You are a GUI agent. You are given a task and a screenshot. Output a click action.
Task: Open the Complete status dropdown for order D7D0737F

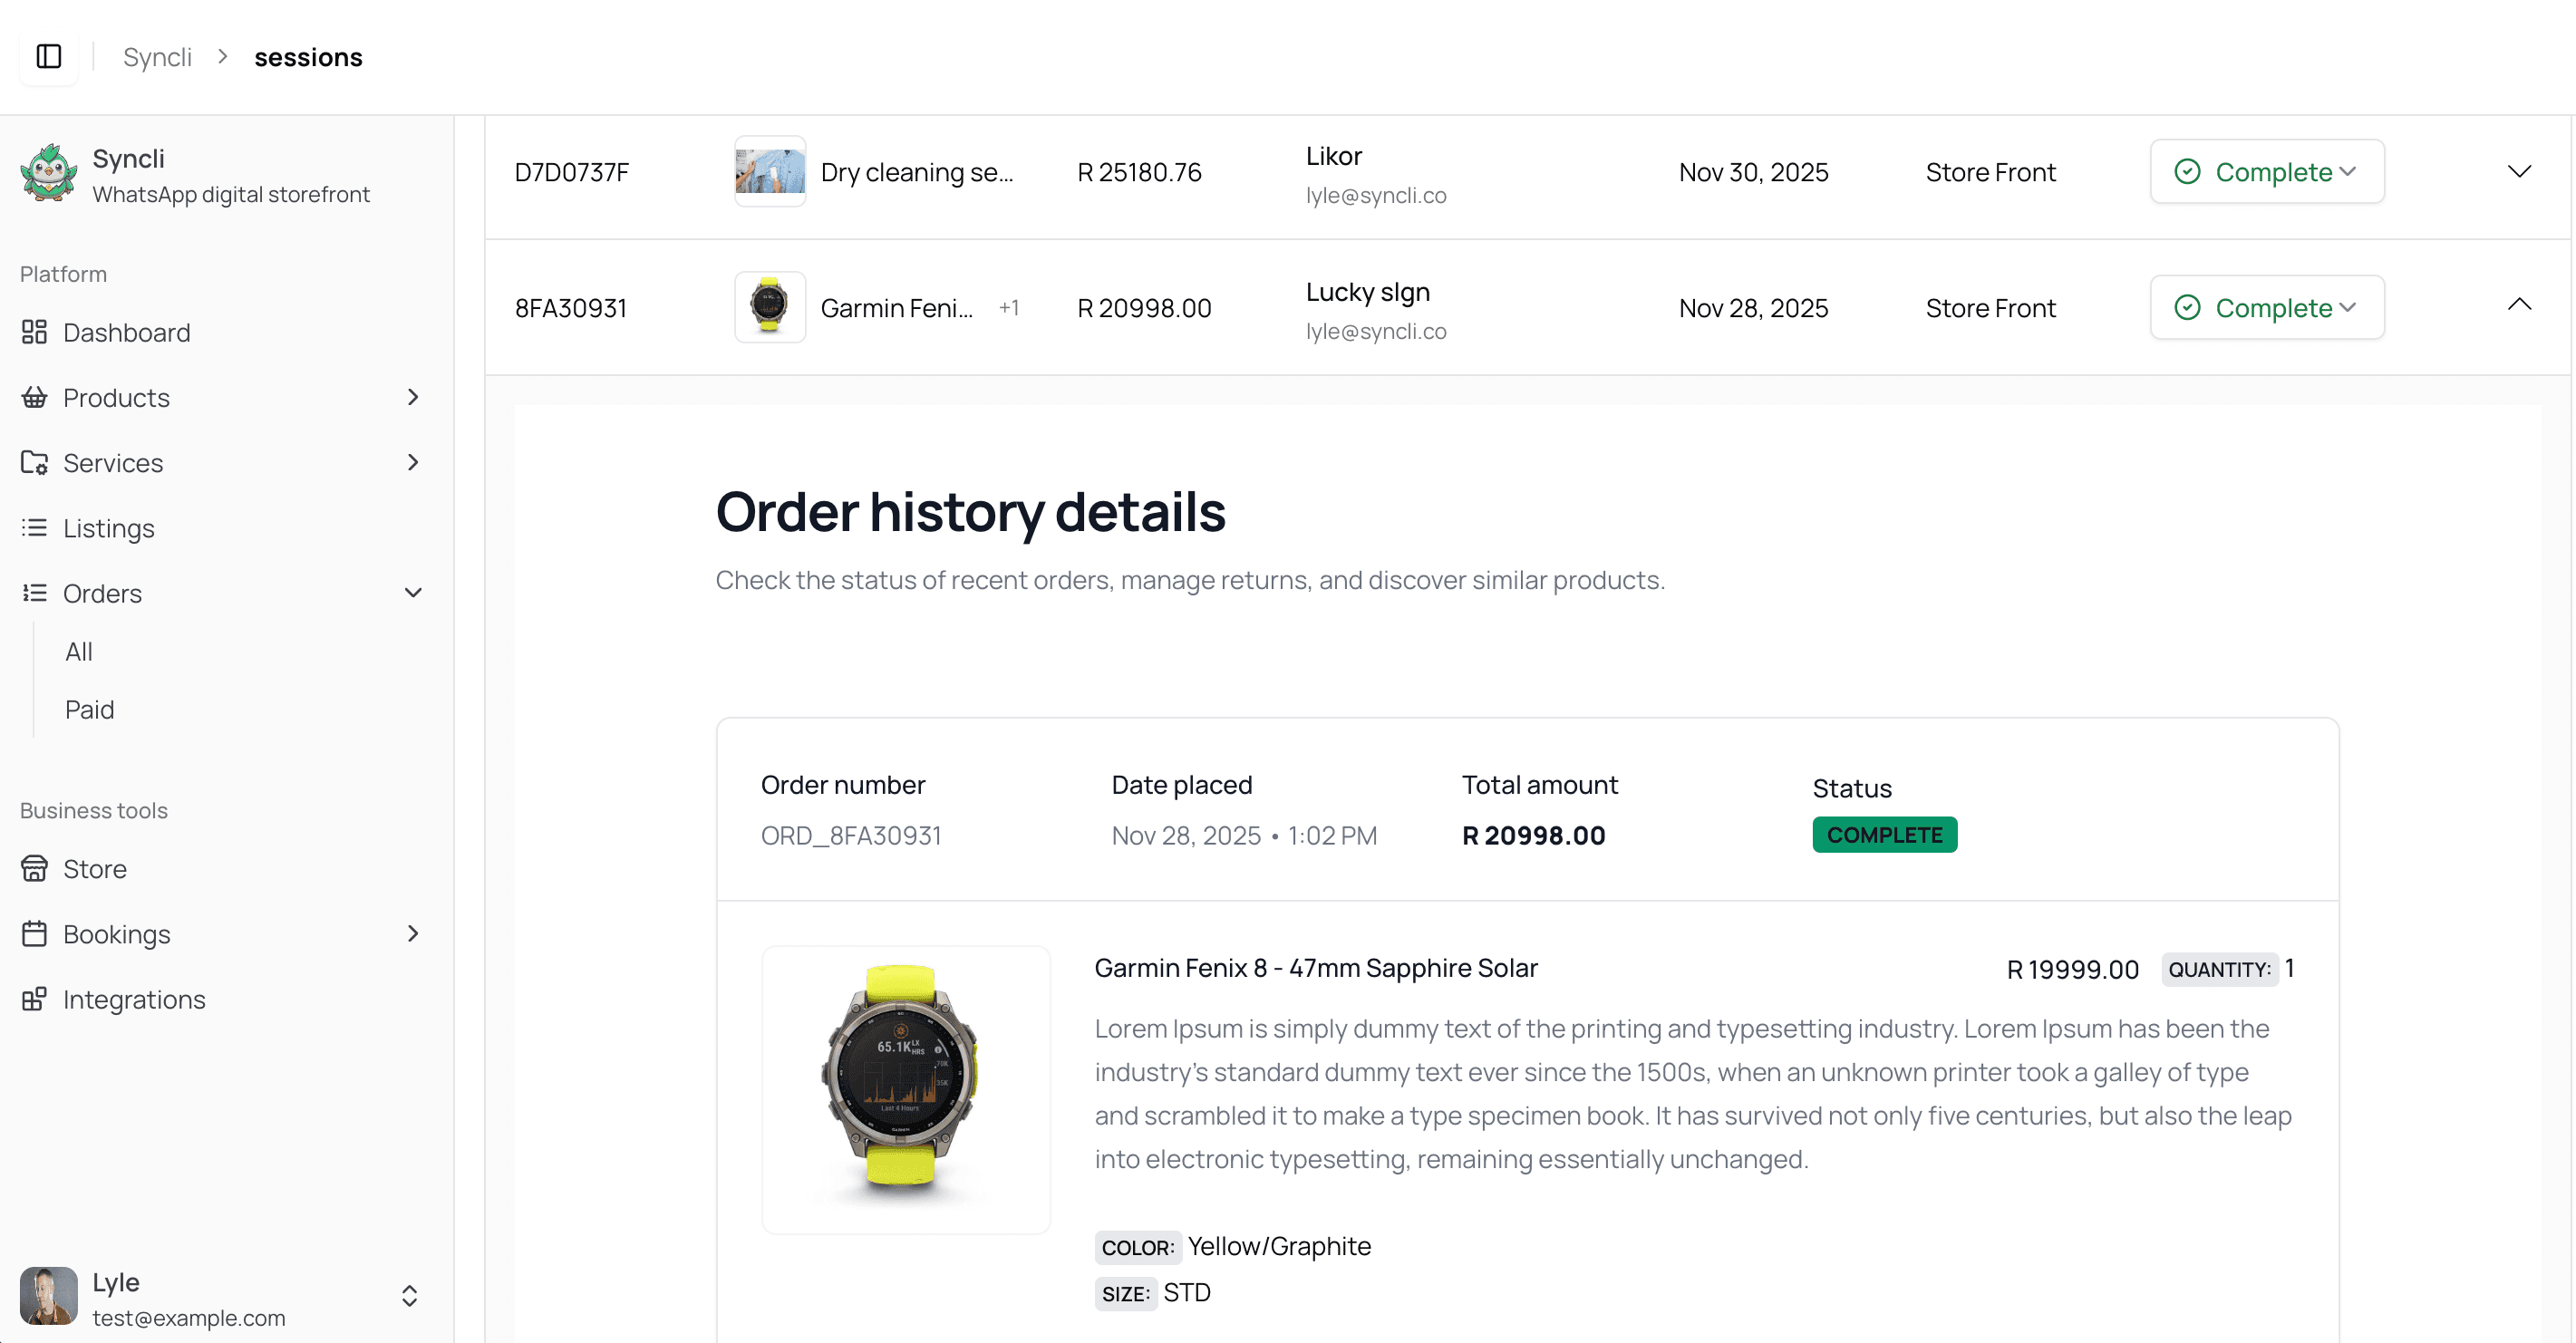(2266, 171)
